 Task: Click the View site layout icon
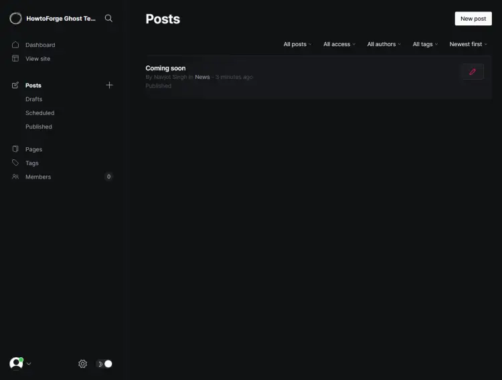tap(15, 58)
